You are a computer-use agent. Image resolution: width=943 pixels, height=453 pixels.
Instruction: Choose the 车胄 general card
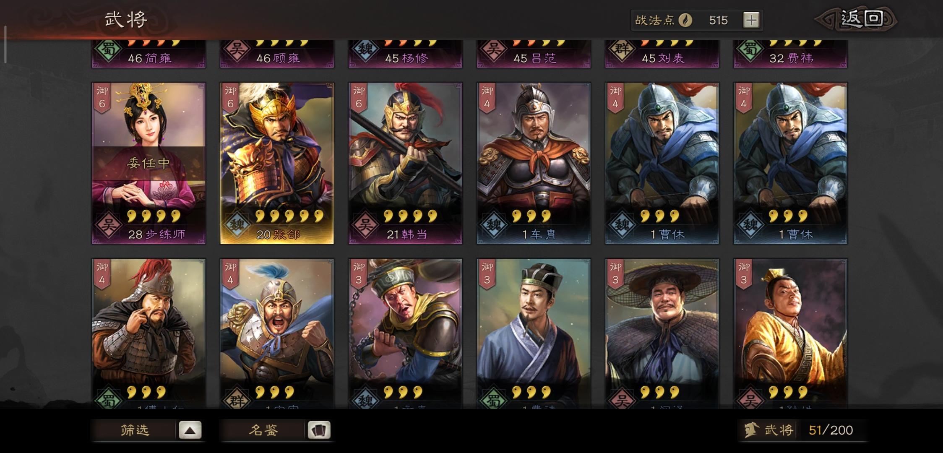click(534, 163)
